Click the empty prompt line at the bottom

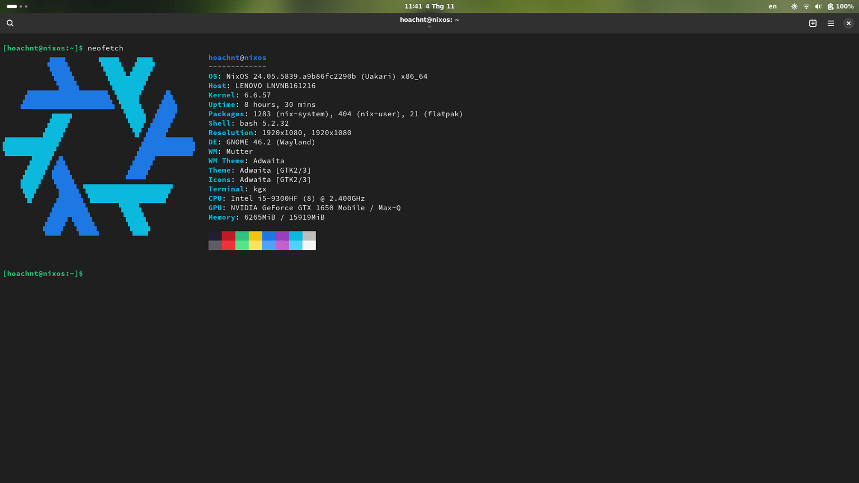coord(43,273)
